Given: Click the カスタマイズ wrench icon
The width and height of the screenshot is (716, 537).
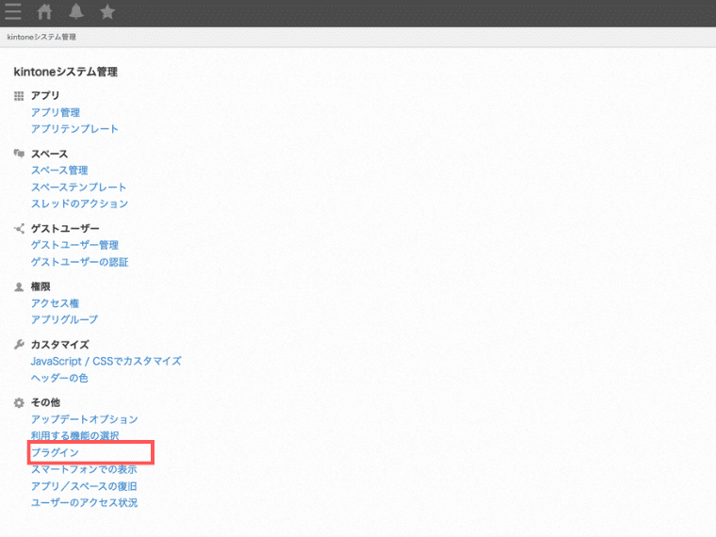Looking at the screenshot, I should tap(19, 344).
